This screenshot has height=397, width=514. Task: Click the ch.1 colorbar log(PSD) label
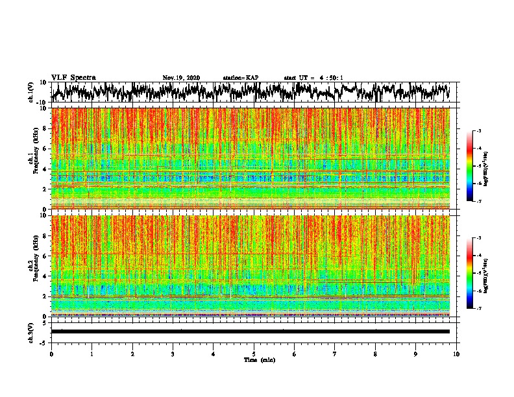point(486,169)
